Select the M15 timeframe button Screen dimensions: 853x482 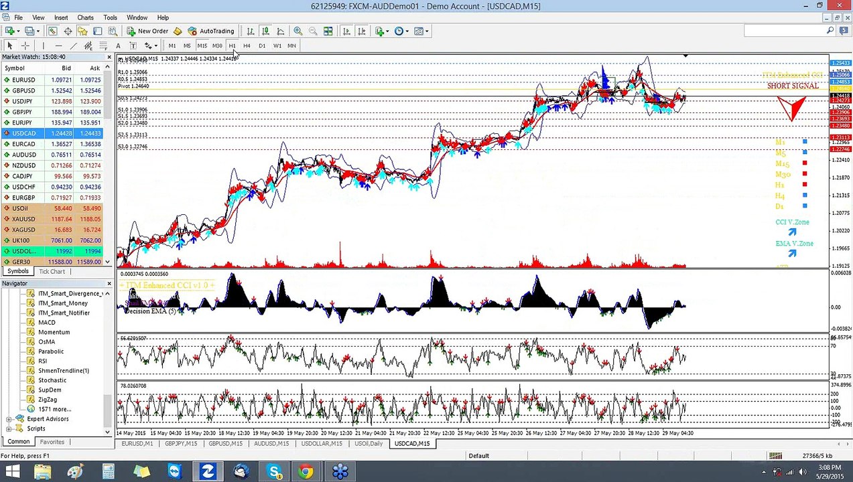202,46
